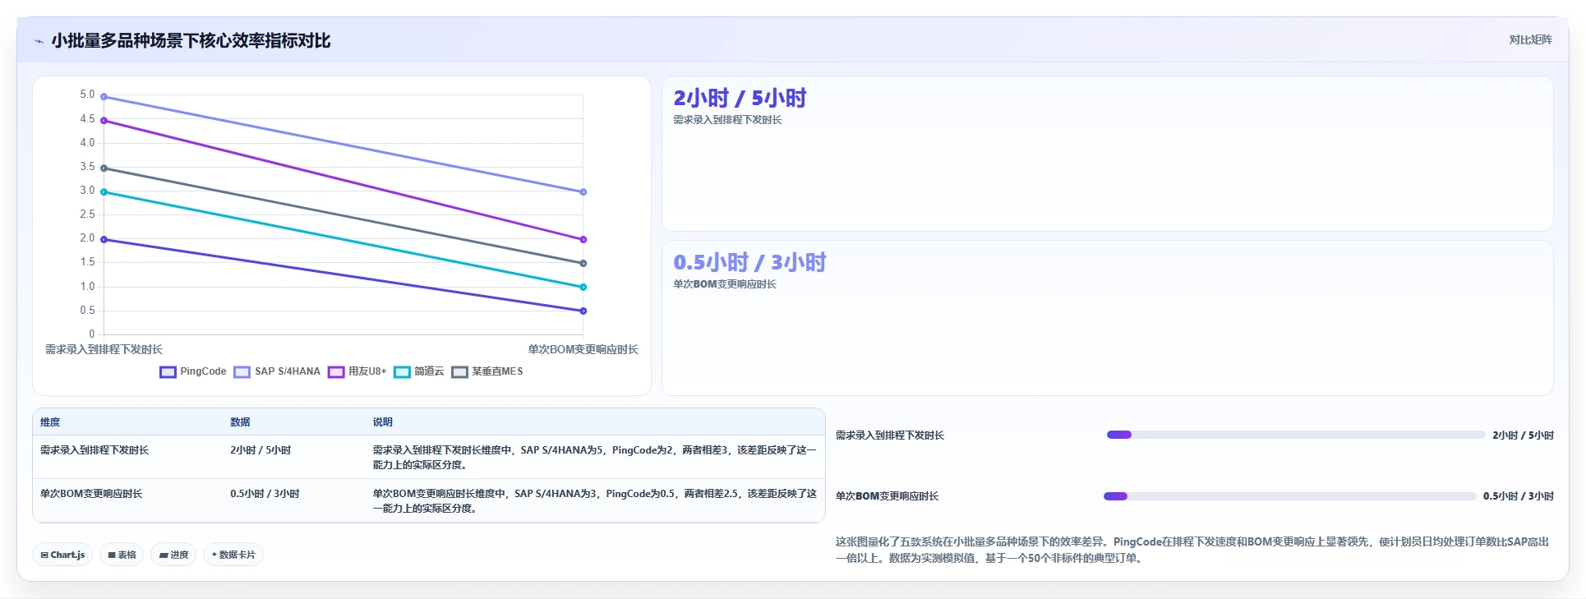Viewport: 1586px width, 599px height.
Task: Click the 说明 column header
Action: (383, 422)
